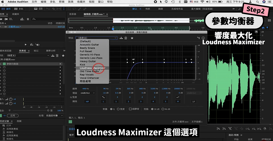This screenshot has width=273, height=141.
Task: Click zoom to in point icon
Action: click(248, 129)
